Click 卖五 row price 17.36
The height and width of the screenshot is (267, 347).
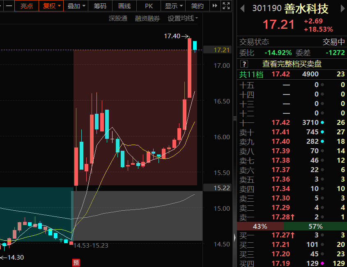(280, 179)
